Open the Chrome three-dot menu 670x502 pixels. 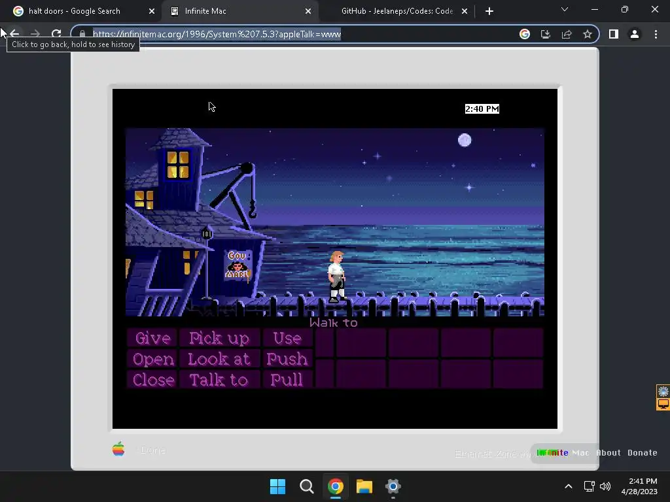(x=656, y=34)
